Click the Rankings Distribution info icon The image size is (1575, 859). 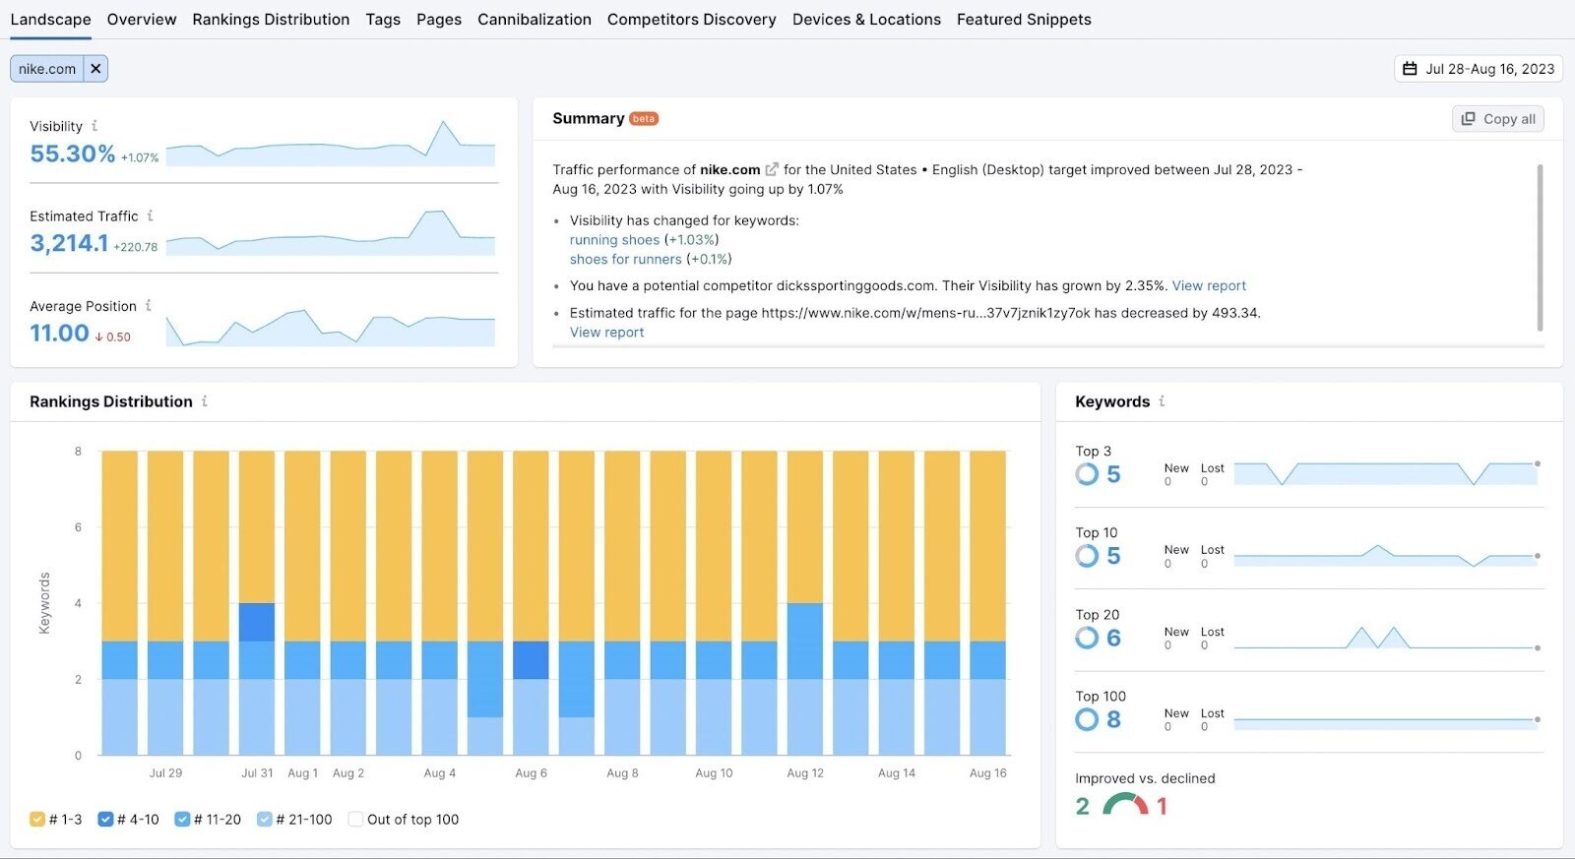(x=205, y=401)
